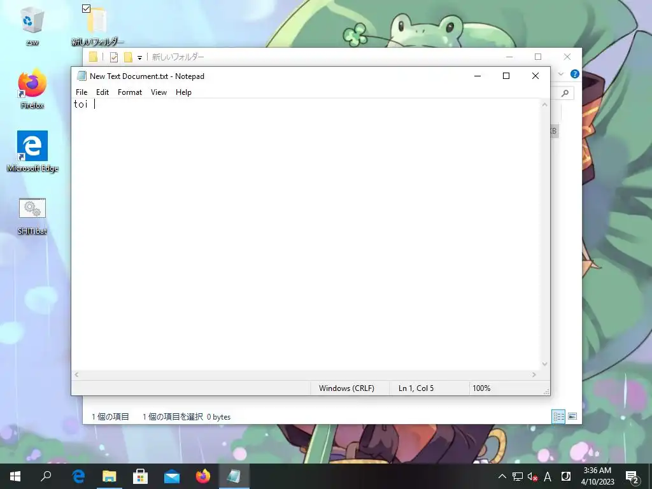Open File Explorer from the taskbar
The height and width of the screenshot is (489, 652).
coord(110,476)
